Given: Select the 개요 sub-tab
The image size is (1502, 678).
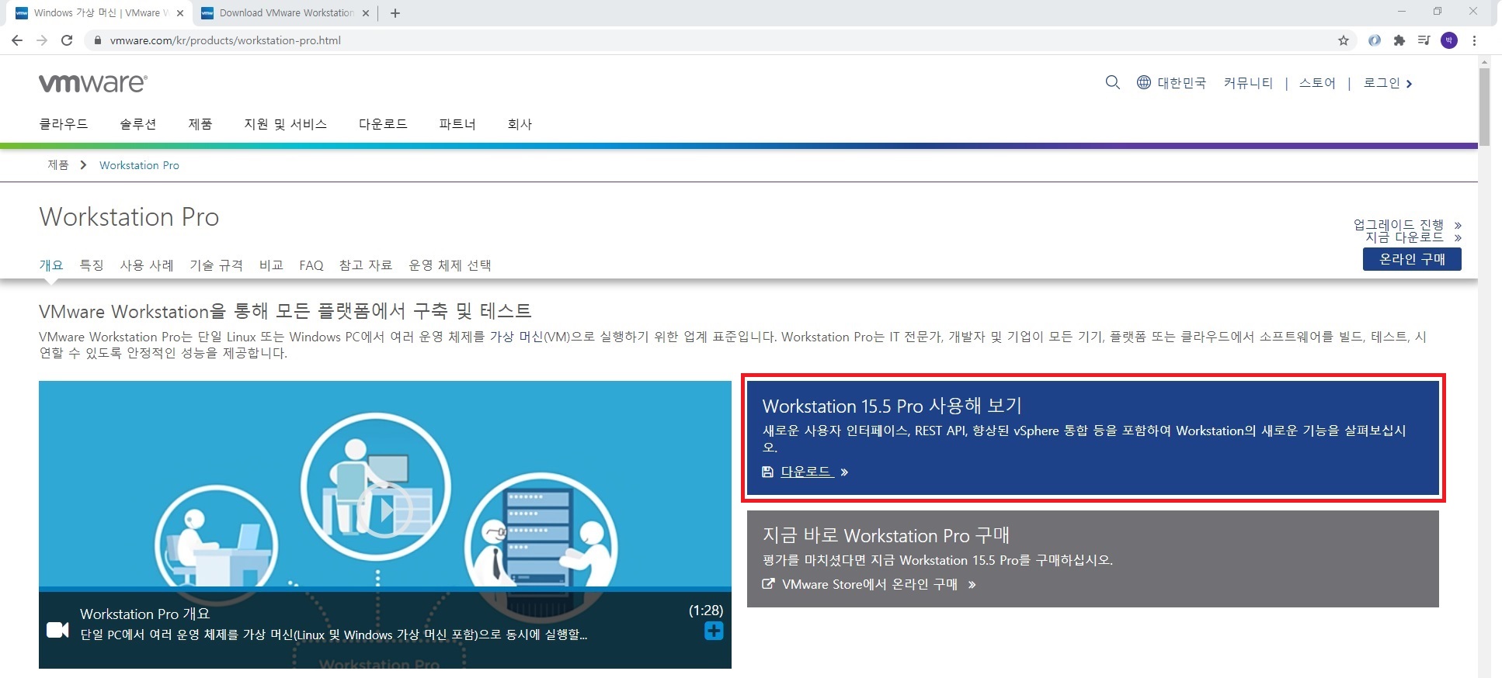Looking at the screenshot, I should pos(51,265).
